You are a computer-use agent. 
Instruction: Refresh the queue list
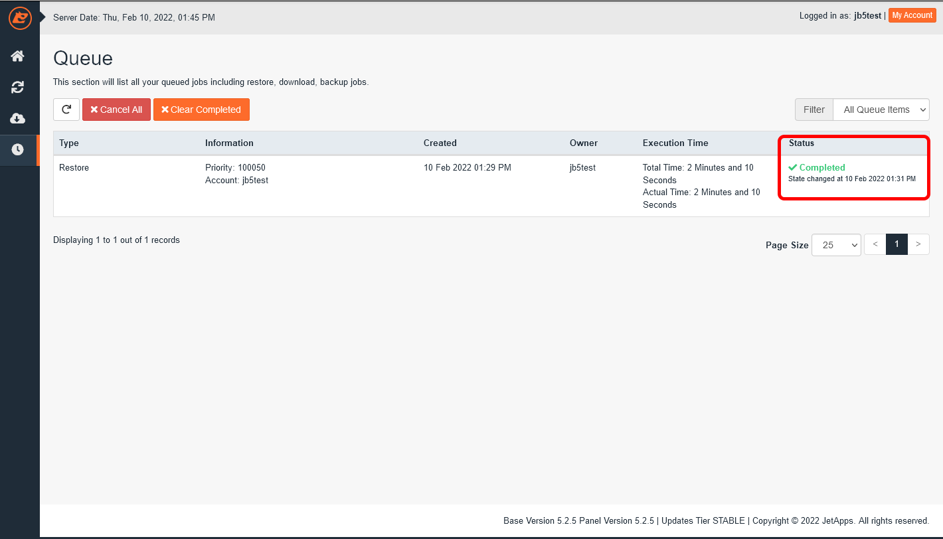pos(66,110)
